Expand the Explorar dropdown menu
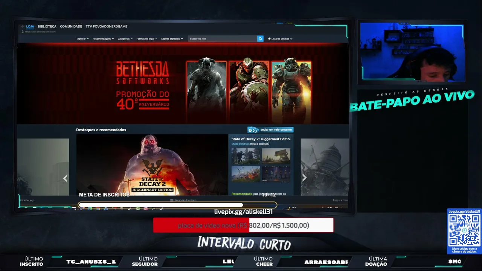Viewport: 482px width, 271px height. tap(82, 39)
